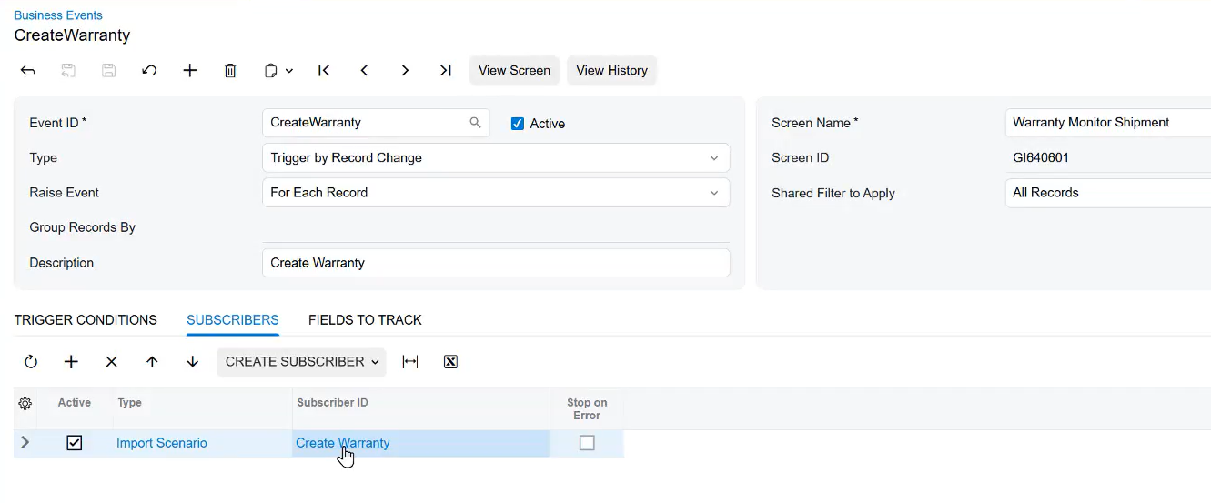
Task: Sort by the Type column header
Action: (129, 403)
